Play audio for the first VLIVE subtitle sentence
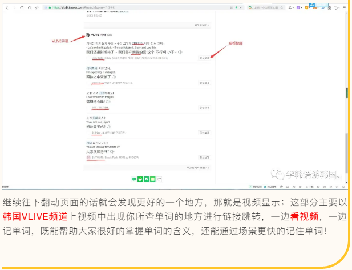Viewport: 352px width, 270px height. click(x=180, y=52)
